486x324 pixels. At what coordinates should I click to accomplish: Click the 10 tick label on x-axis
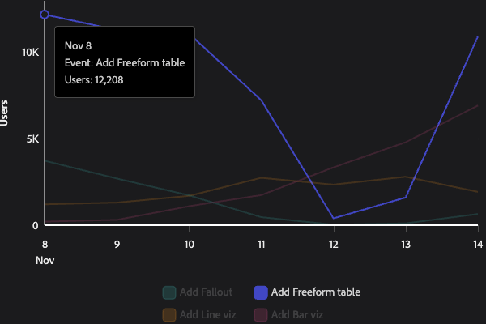point(190,243)
